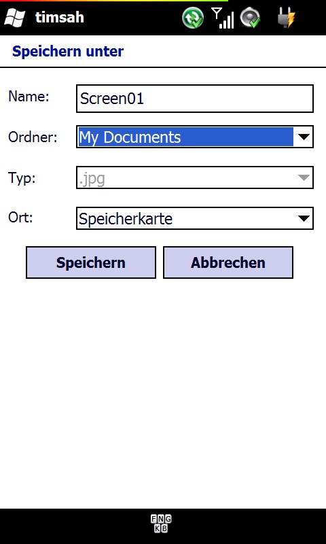
Task: Open the signal strength antenna indicator
Action: [x=222, y=18]
